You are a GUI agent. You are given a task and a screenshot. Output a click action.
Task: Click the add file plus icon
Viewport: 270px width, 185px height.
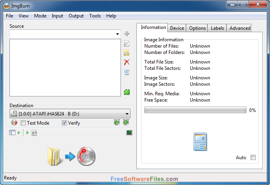pyautogui.click(x=127, y=34)
